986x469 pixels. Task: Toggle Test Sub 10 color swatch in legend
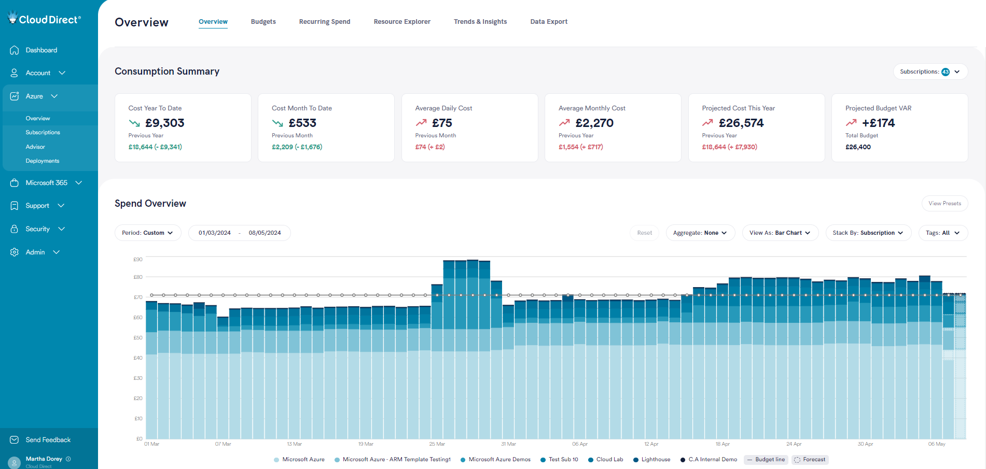pyautogui.click(x=543, y=460)
